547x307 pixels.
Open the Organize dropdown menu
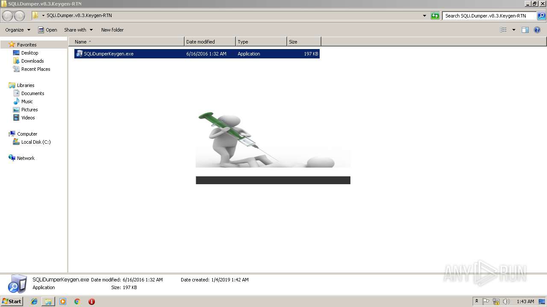pos(18,30)
